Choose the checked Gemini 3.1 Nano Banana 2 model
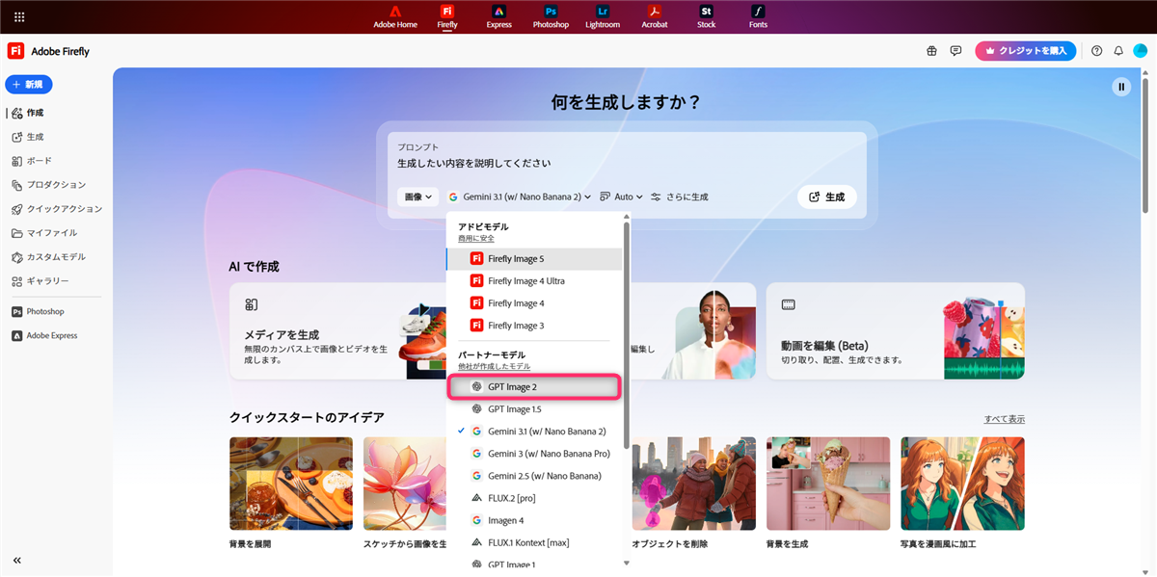The width and height of the screenshot is (1157, 577). [x=546, y=432]
